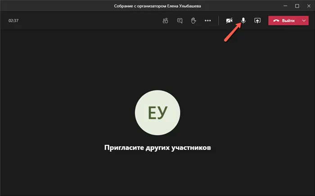
Task: Raise your hand in the meeting
Action: point(193,21)
